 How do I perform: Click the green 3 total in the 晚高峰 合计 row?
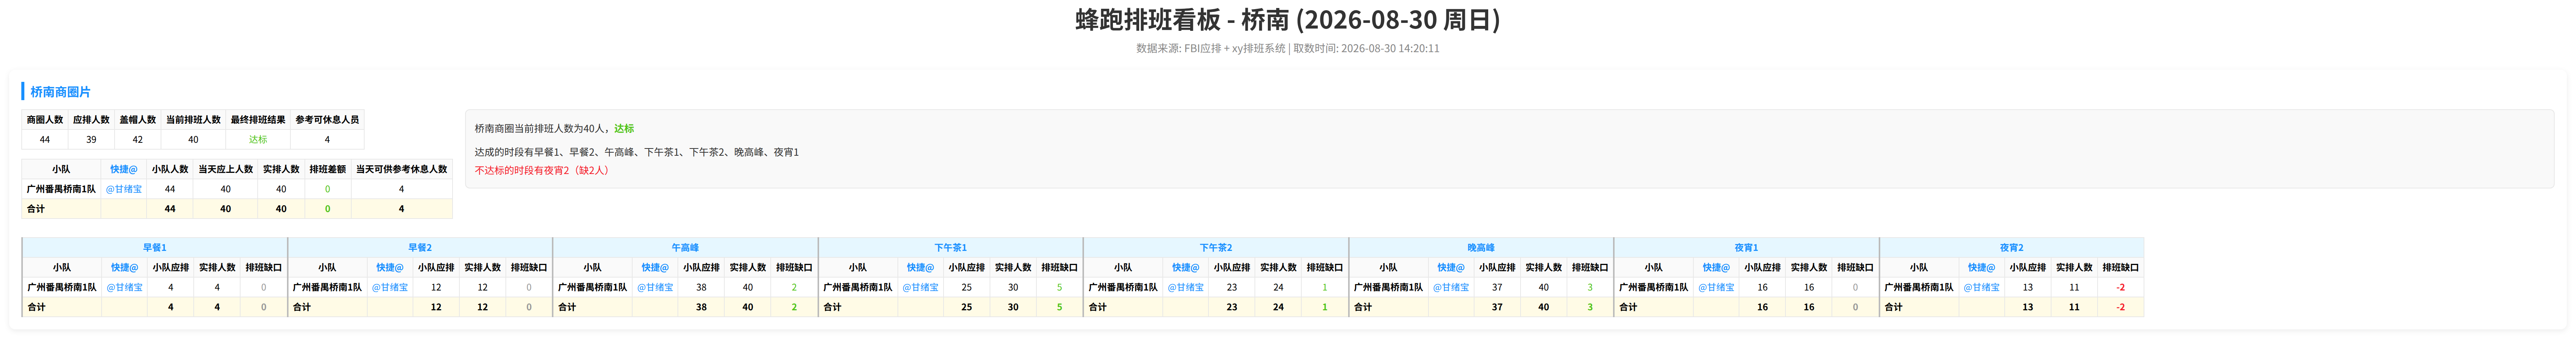[x=1590, y=307]
